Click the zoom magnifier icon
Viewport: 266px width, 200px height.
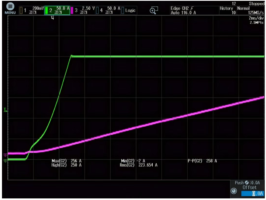click(x=153, y=10)
